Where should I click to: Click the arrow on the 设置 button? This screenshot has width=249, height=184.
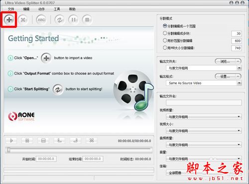238,77
